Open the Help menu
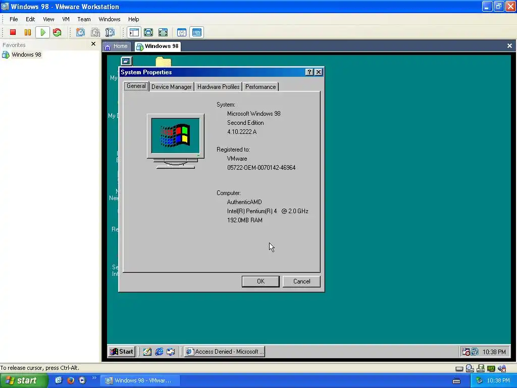The height and width of the screenshot is (388, 517). (133, 19)
